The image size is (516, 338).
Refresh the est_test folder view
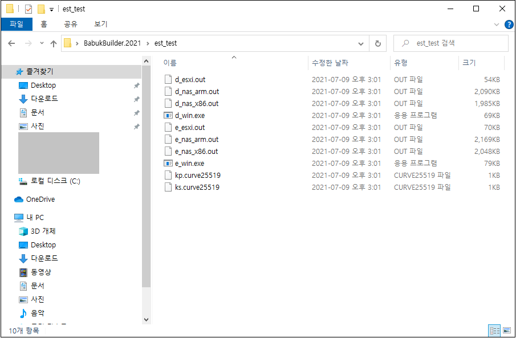378,43
